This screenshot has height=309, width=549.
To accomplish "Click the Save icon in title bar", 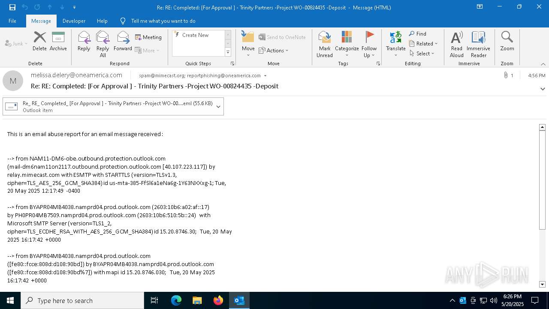I will click(x=12, y=7).
